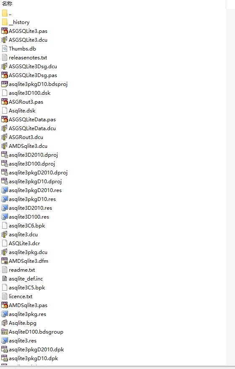Select the readme.txt file name
235x369 pixels.
(x=22, y=270)
